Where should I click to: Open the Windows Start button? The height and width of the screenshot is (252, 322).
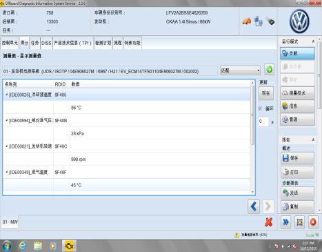pos(6,246)
